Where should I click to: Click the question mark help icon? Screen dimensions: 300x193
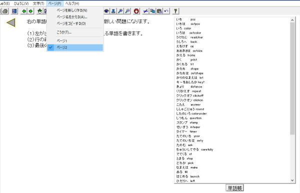click(x=175, y=11)
